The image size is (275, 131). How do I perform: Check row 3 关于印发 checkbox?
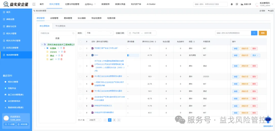pyautogui.click(x=80, y=66)
